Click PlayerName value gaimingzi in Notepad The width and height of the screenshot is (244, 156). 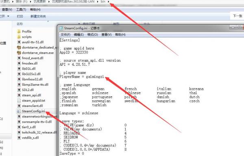click(x=95, y=77)
